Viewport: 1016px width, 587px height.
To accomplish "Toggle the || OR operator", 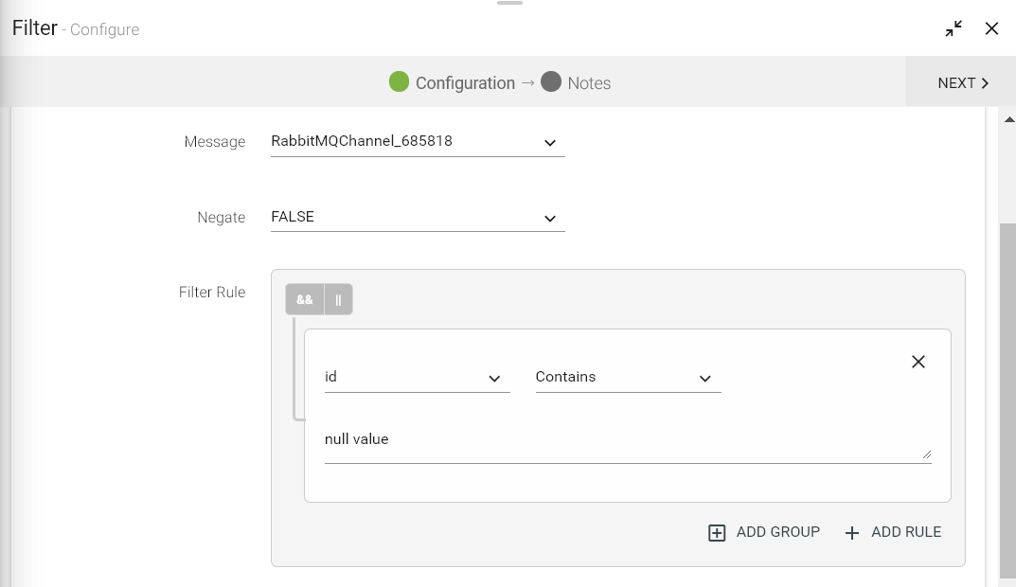I will [338, 299].
